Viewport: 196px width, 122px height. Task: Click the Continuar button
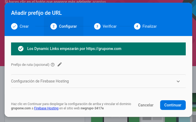coord(173,105)
